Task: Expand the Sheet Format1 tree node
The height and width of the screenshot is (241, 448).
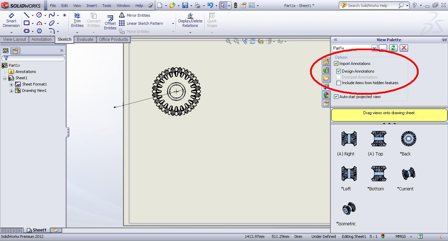Action: (11, 85)
